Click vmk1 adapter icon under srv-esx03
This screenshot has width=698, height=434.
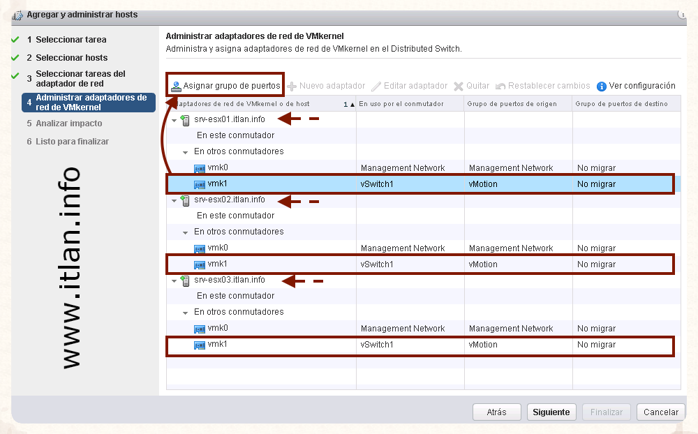(x=200, y=345)
